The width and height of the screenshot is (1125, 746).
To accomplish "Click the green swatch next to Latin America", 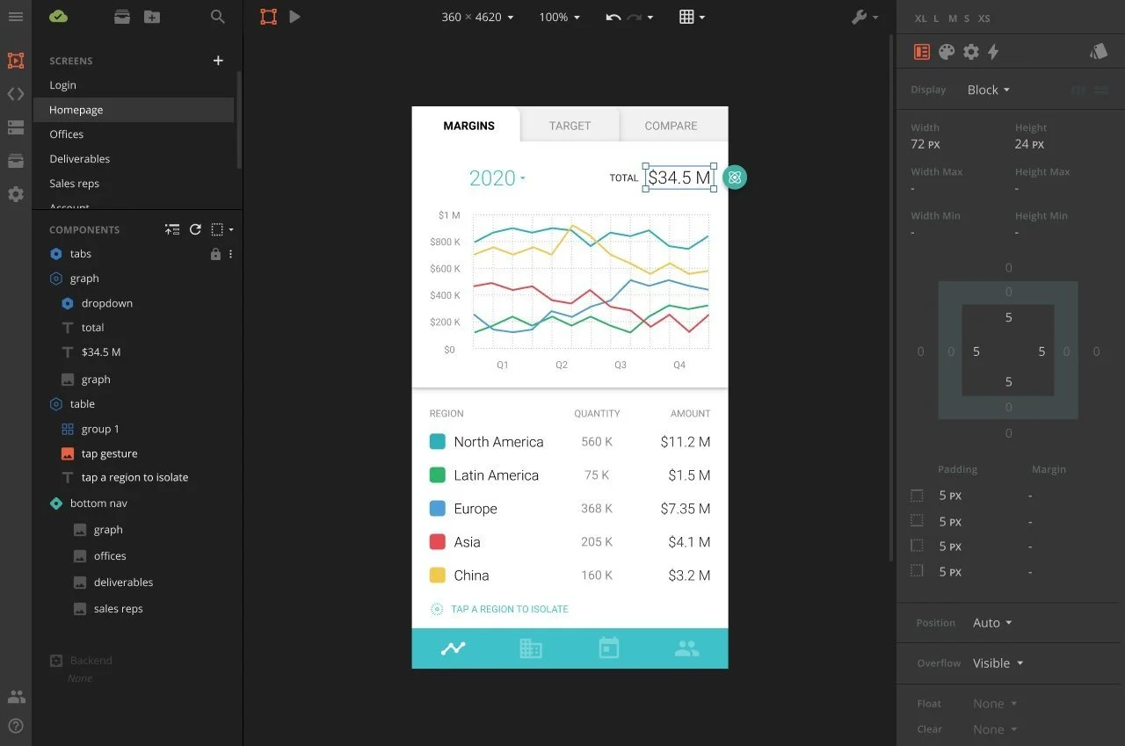I will [x=438, y=474].
